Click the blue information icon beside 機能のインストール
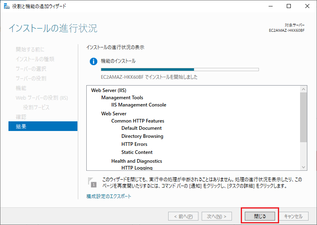The image size is (317, 225). tap(94, 61)
